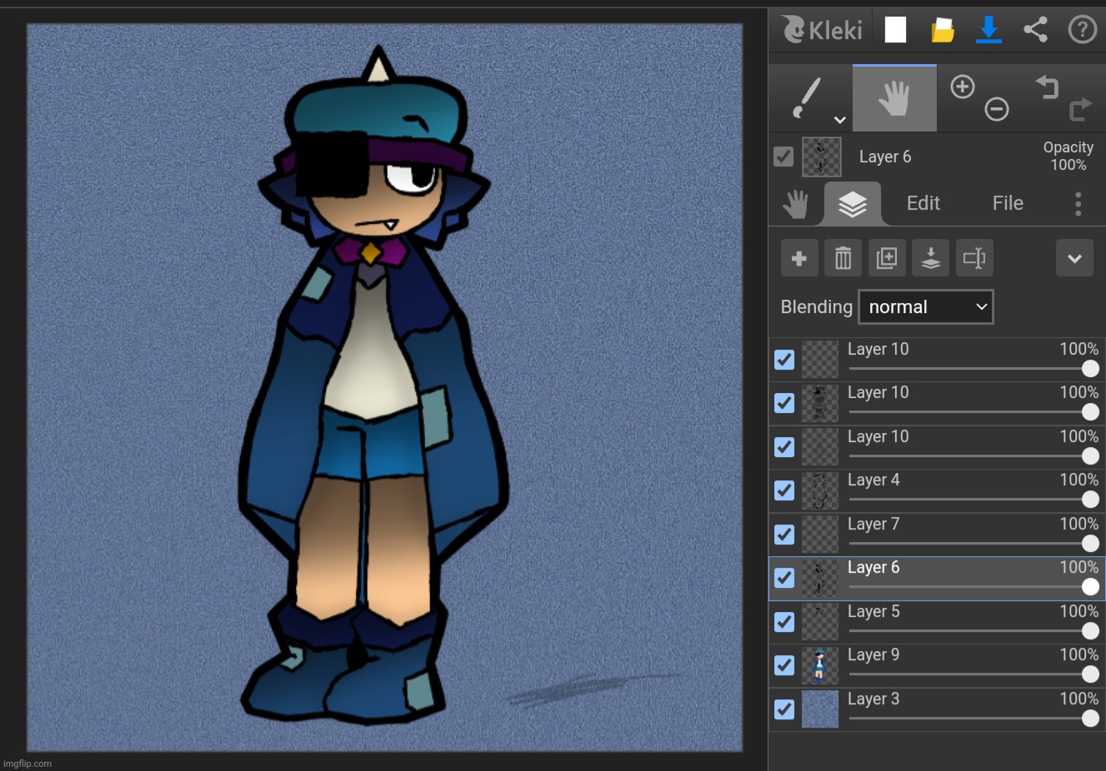The image size is (1106, 771).
Task: Hide Layer 4 via its checkbox
Action: click(x=784, y=490)
